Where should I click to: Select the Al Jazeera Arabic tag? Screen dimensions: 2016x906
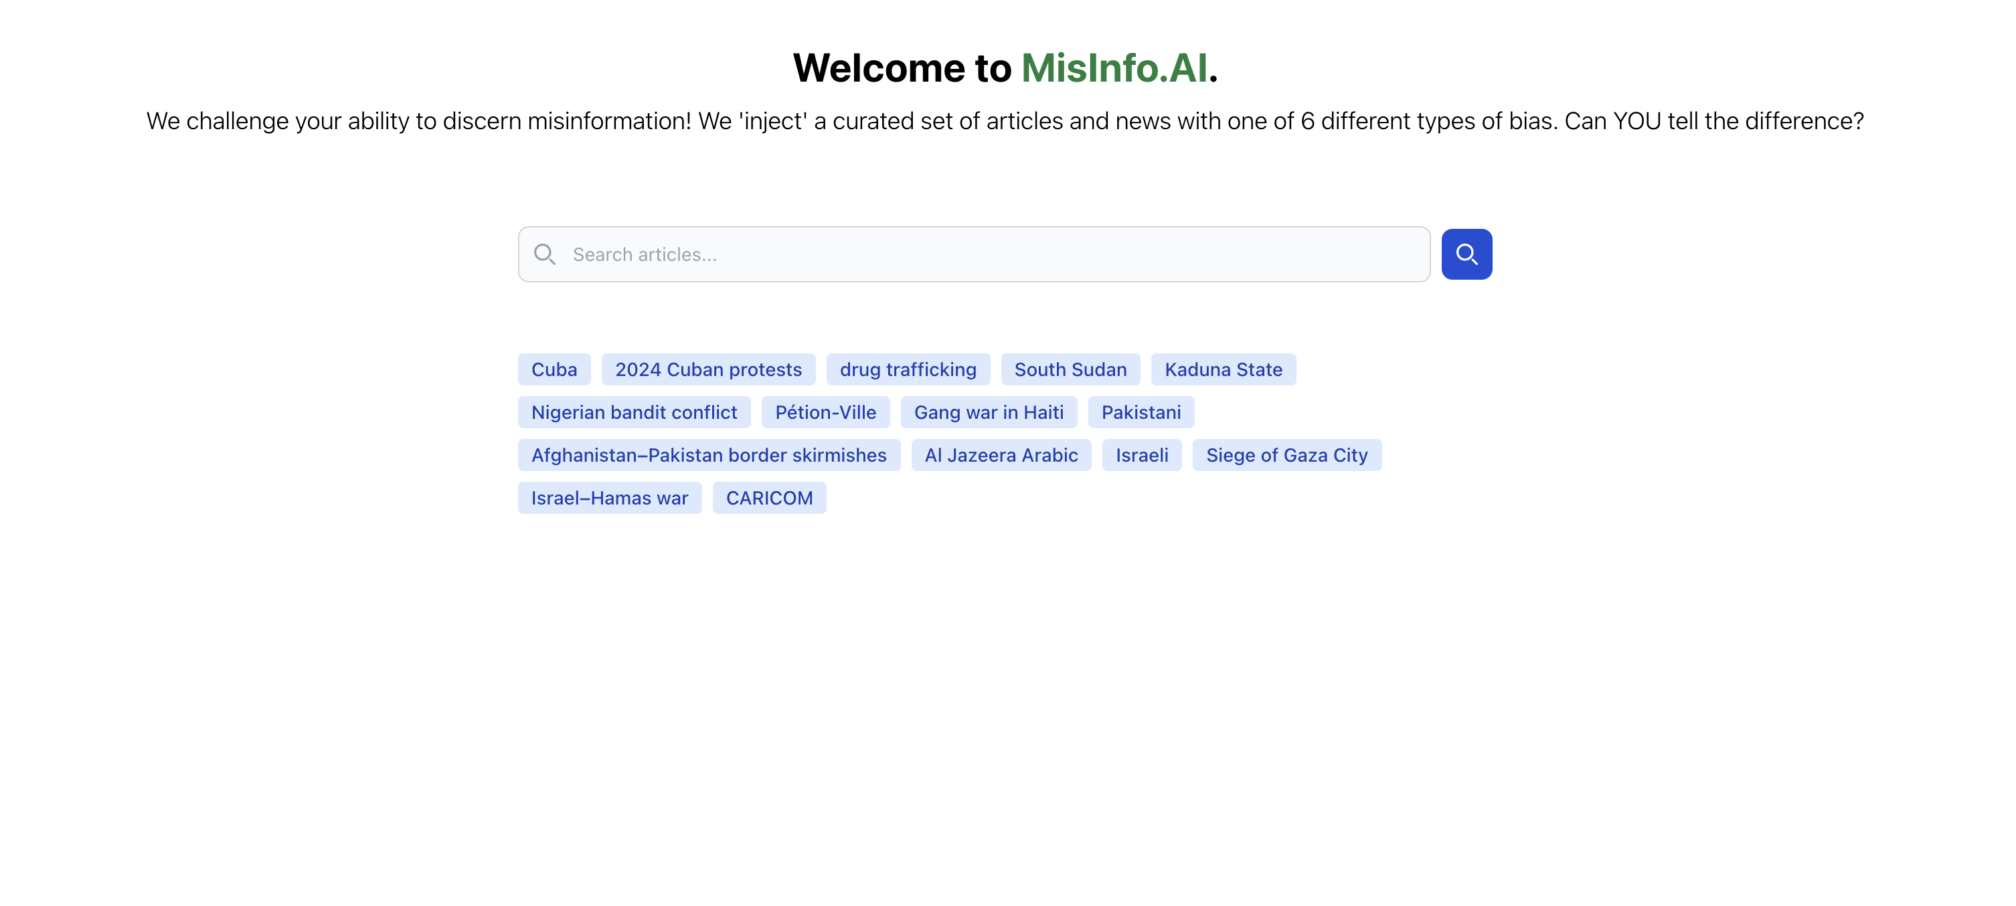(1000, 456)
